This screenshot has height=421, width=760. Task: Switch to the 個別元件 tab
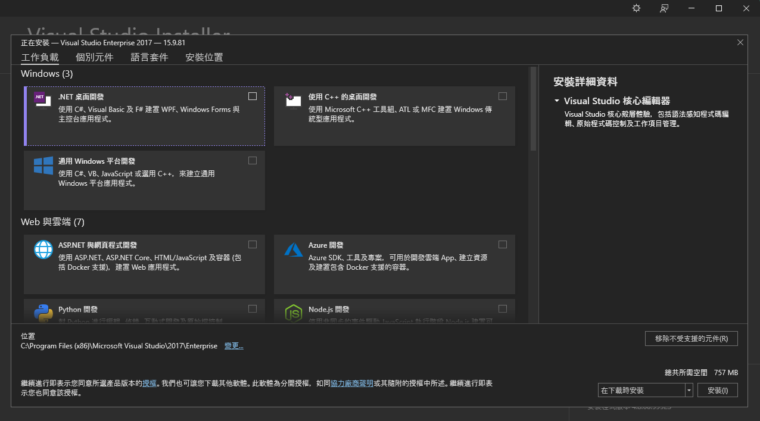95,57
